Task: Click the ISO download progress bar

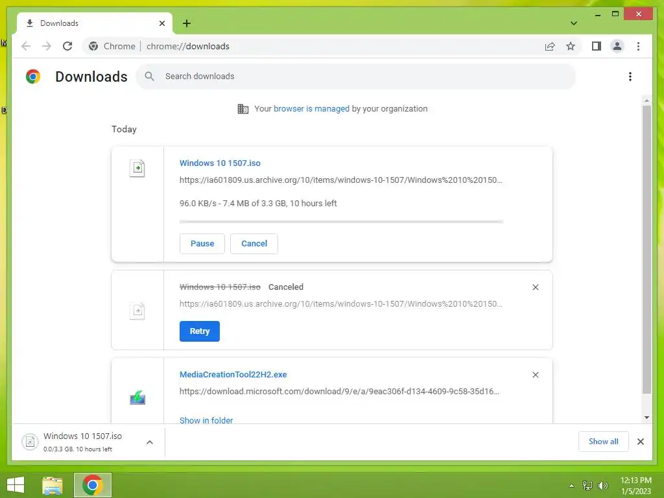Action: click(x=341, y=222)
